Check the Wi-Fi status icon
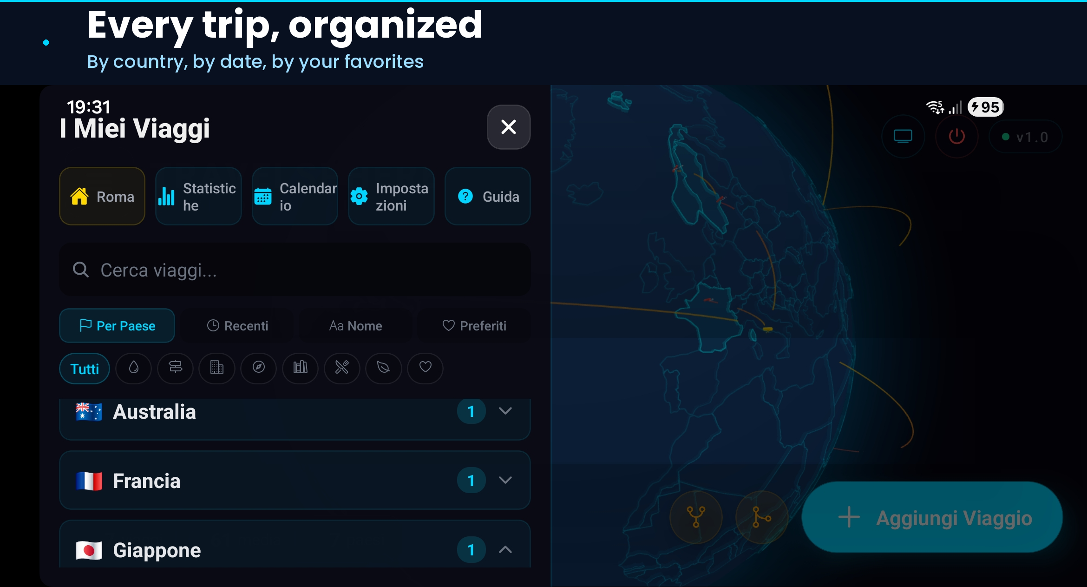This screenshot has height=587, width=1087. coord(935,107)
